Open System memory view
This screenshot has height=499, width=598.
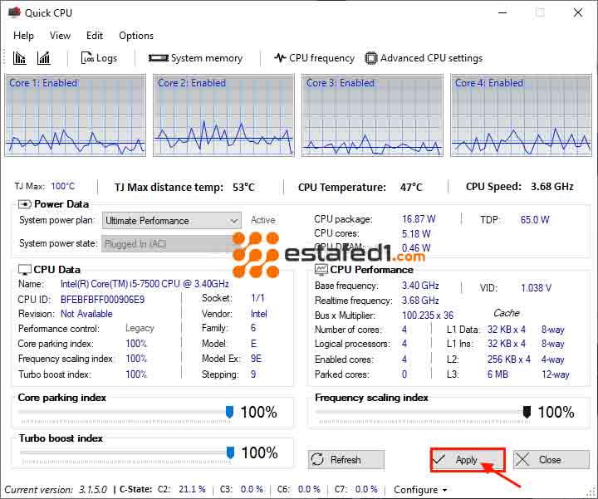(x=196, y=58)
